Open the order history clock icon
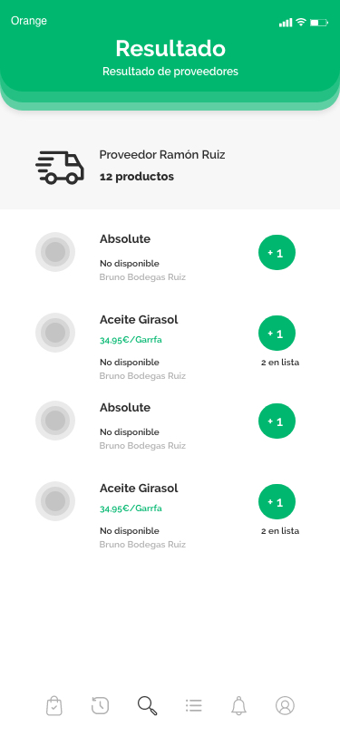Screen dimensions: 340x736 [x=100, y=705]
